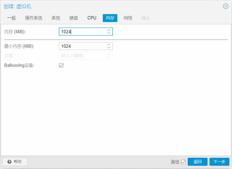Image resolution: width=232 pixels, height=169 pixels.
Task: Click the 下一步 button
Action: point(219,162)
